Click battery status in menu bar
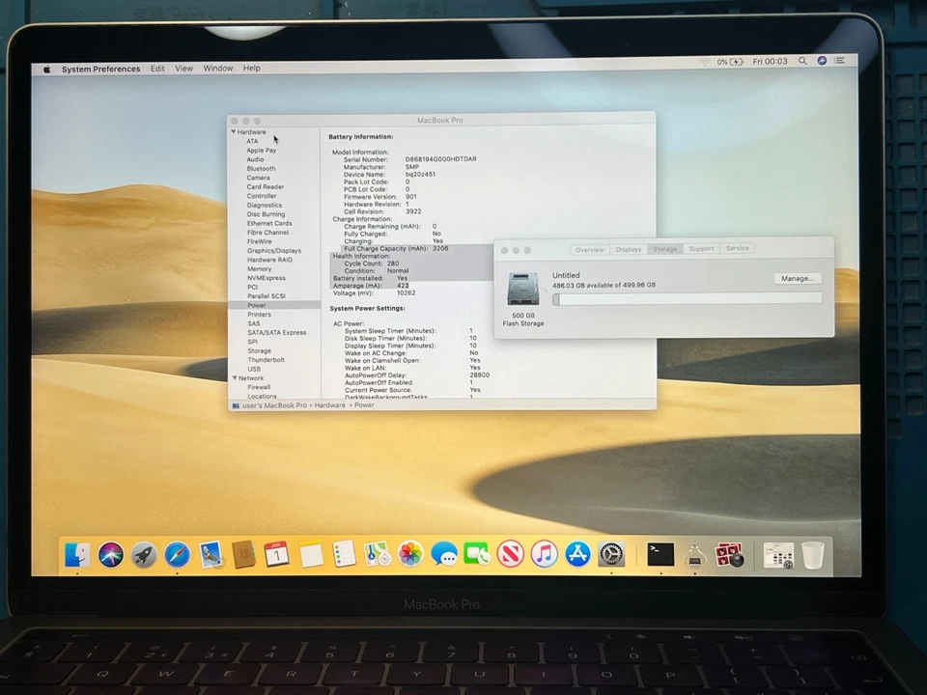Screen dimensions: 927x695 (x=730, y=62)
